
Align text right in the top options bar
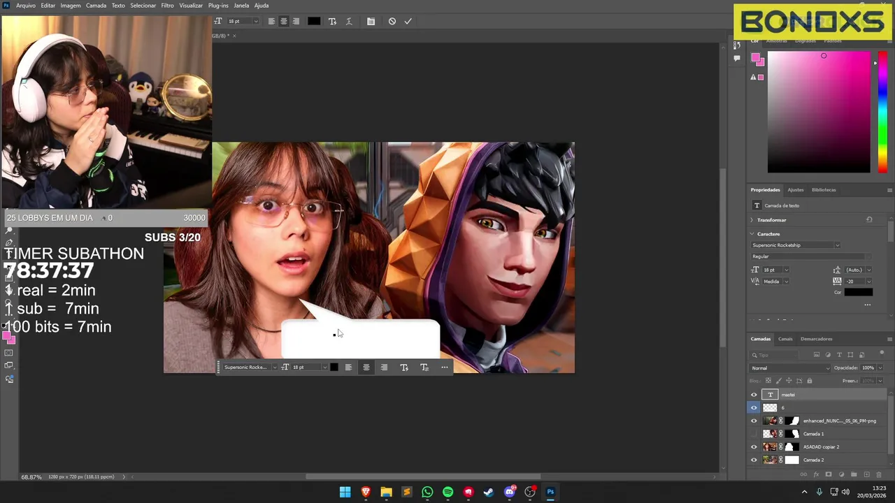coord(296,21)
